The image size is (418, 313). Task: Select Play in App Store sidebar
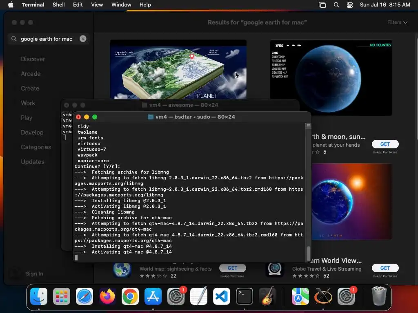(27, 118)
